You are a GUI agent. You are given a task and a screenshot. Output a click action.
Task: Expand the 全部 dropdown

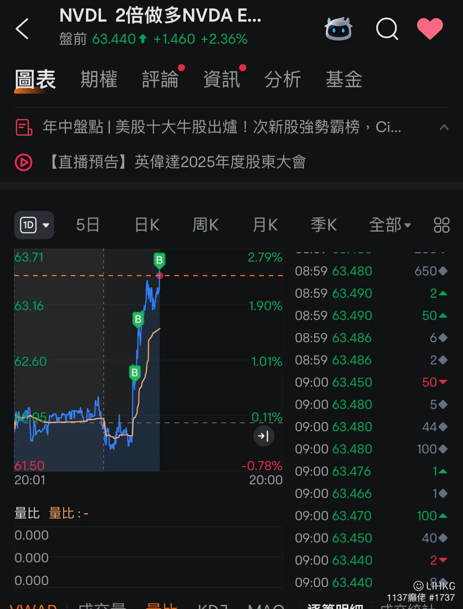point(390,225)
